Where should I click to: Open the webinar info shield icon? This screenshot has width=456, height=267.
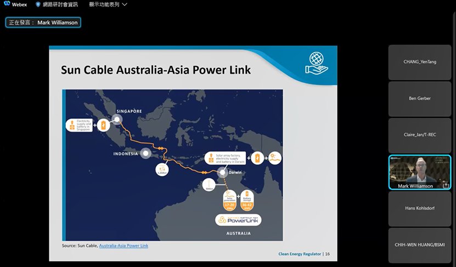38,4
